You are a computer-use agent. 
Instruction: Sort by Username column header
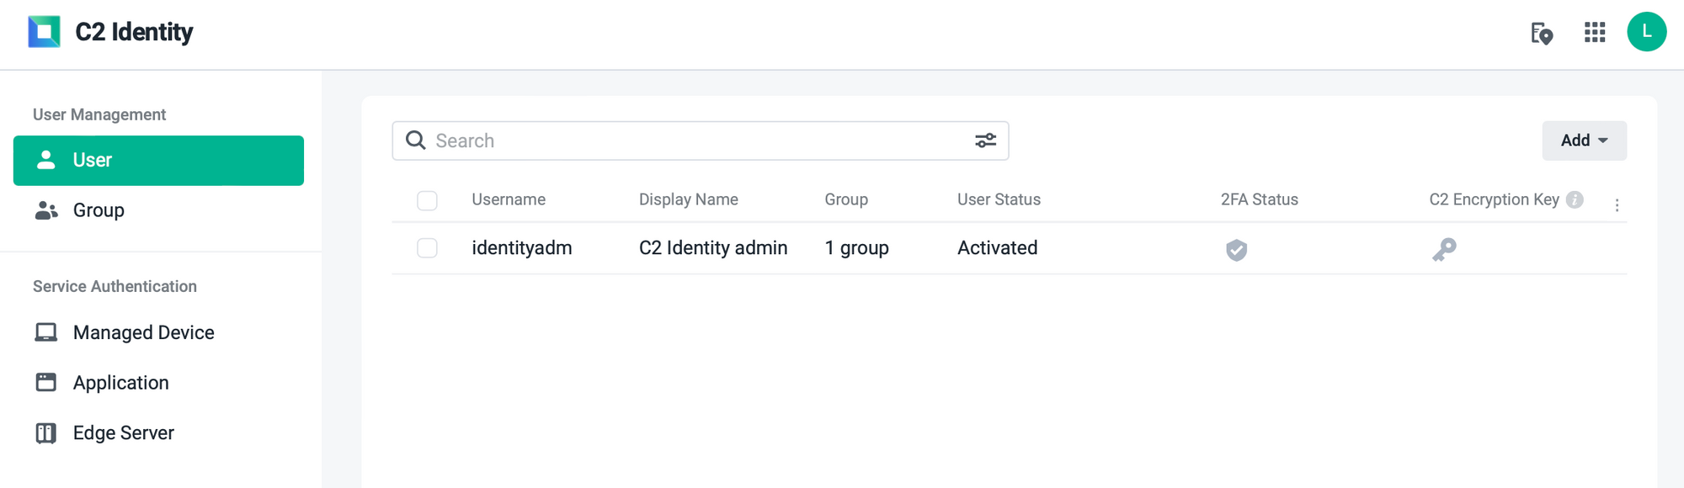coord(509,199)
